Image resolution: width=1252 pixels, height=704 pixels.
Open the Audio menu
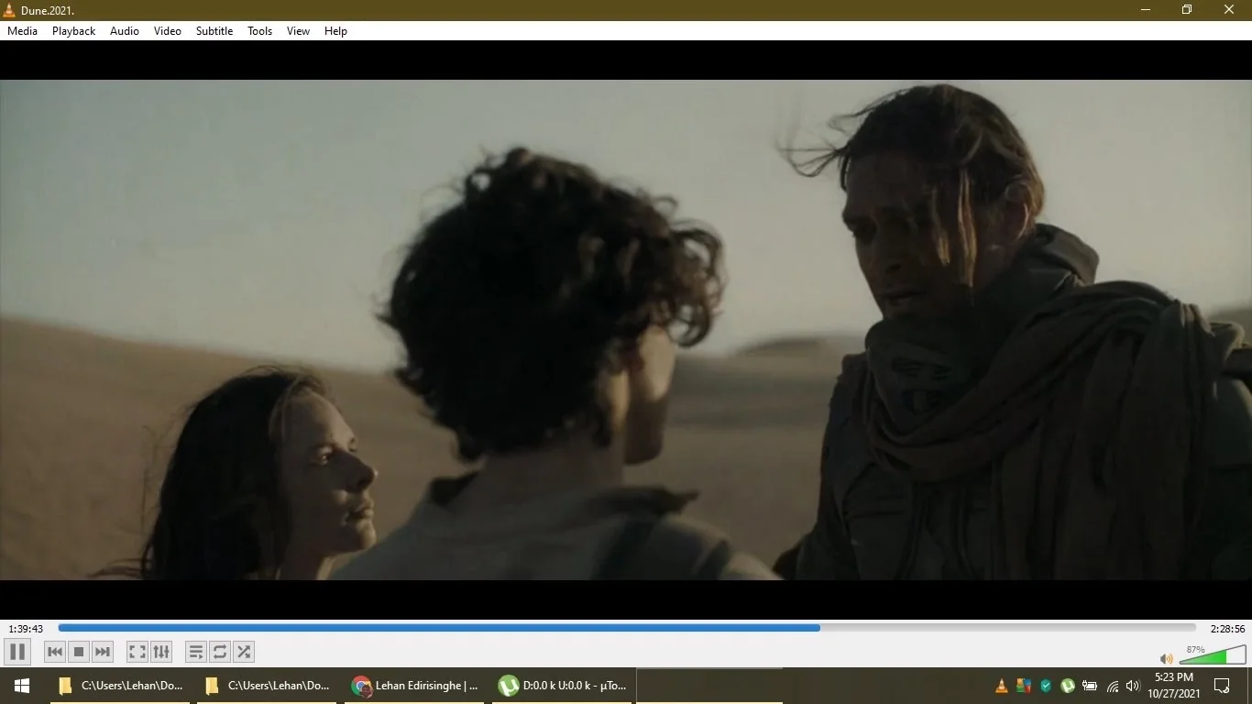pos(125,31)
